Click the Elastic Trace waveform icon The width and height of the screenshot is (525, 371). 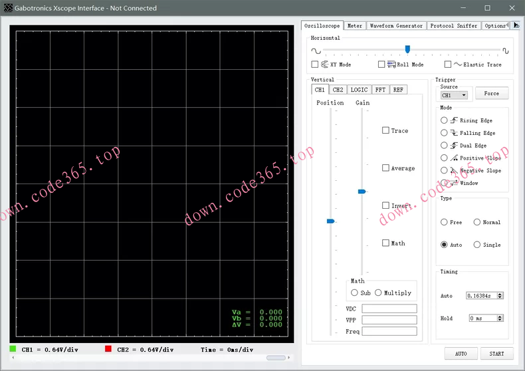(457, 64)
